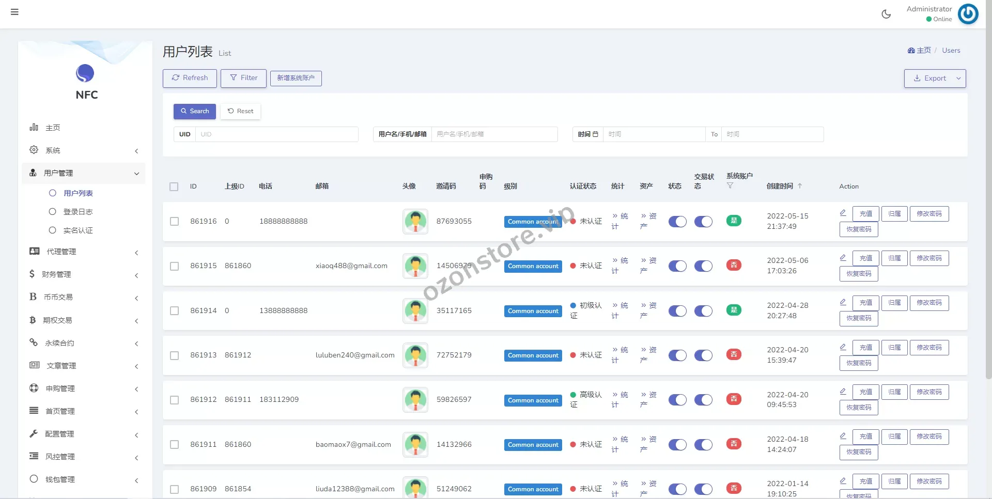Open avatar thumbnail of user 861914
This screenshot has width=992, height=499.
click(x=415, y=310)
